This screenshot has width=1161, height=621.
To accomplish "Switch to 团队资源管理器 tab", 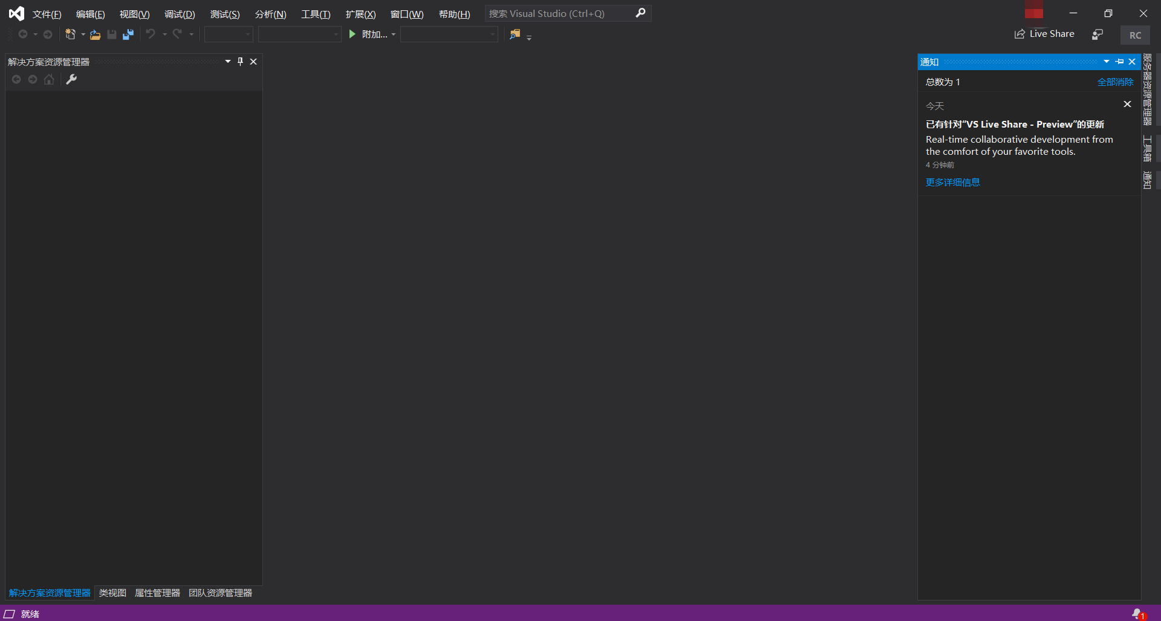I will 220,593.
